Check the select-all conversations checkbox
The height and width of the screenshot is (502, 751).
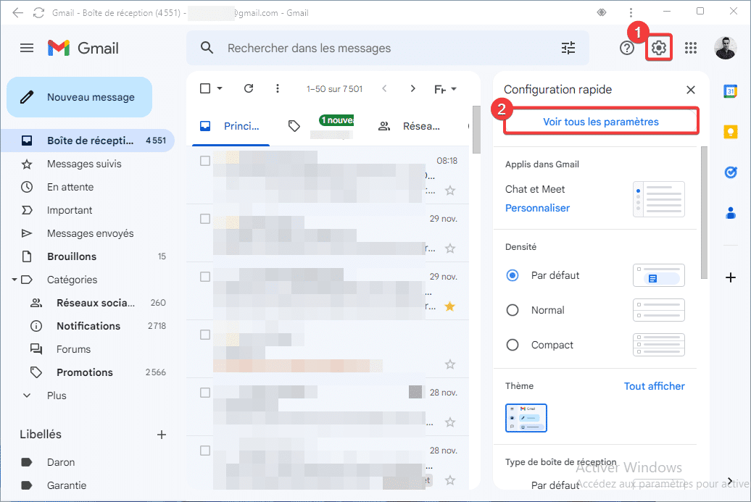205,88
